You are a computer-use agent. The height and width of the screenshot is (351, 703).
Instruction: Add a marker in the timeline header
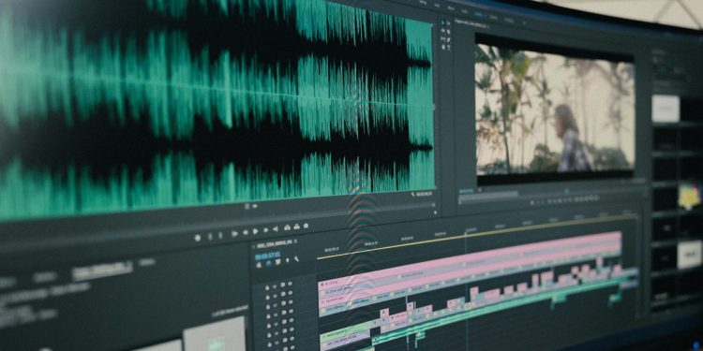pyautogui.click(x=288, y=260)
